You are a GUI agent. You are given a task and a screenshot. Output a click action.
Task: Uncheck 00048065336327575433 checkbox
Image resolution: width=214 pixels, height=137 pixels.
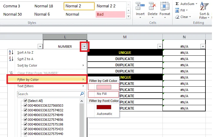click(x=25, y=129)
